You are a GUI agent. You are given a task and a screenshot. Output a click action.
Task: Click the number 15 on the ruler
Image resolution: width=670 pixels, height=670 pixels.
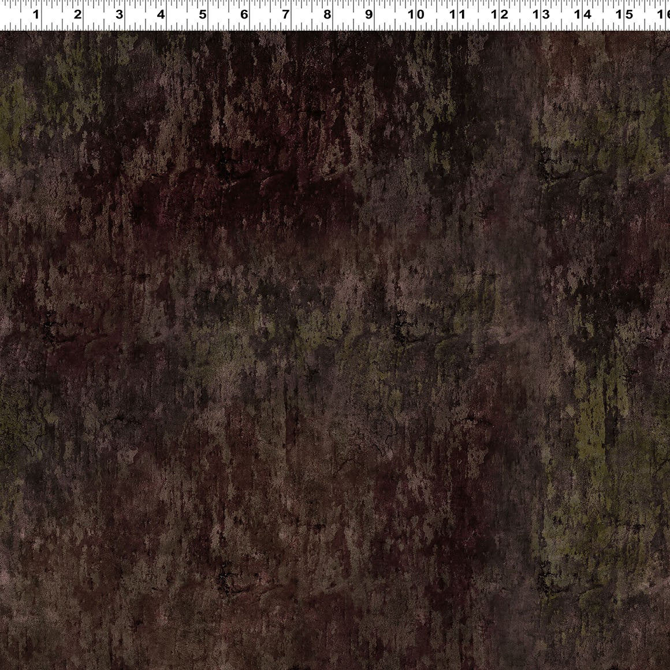tap(624, 14)
